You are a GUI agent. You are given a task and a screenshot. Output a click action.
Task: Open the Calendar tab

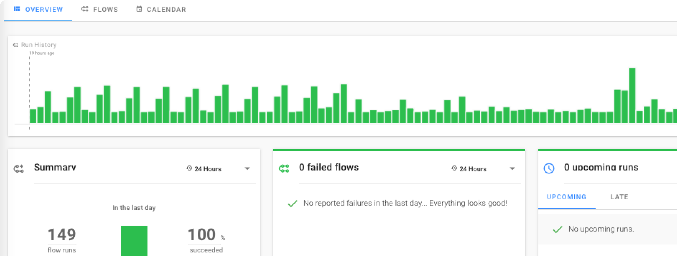click(x=161, y=10)
